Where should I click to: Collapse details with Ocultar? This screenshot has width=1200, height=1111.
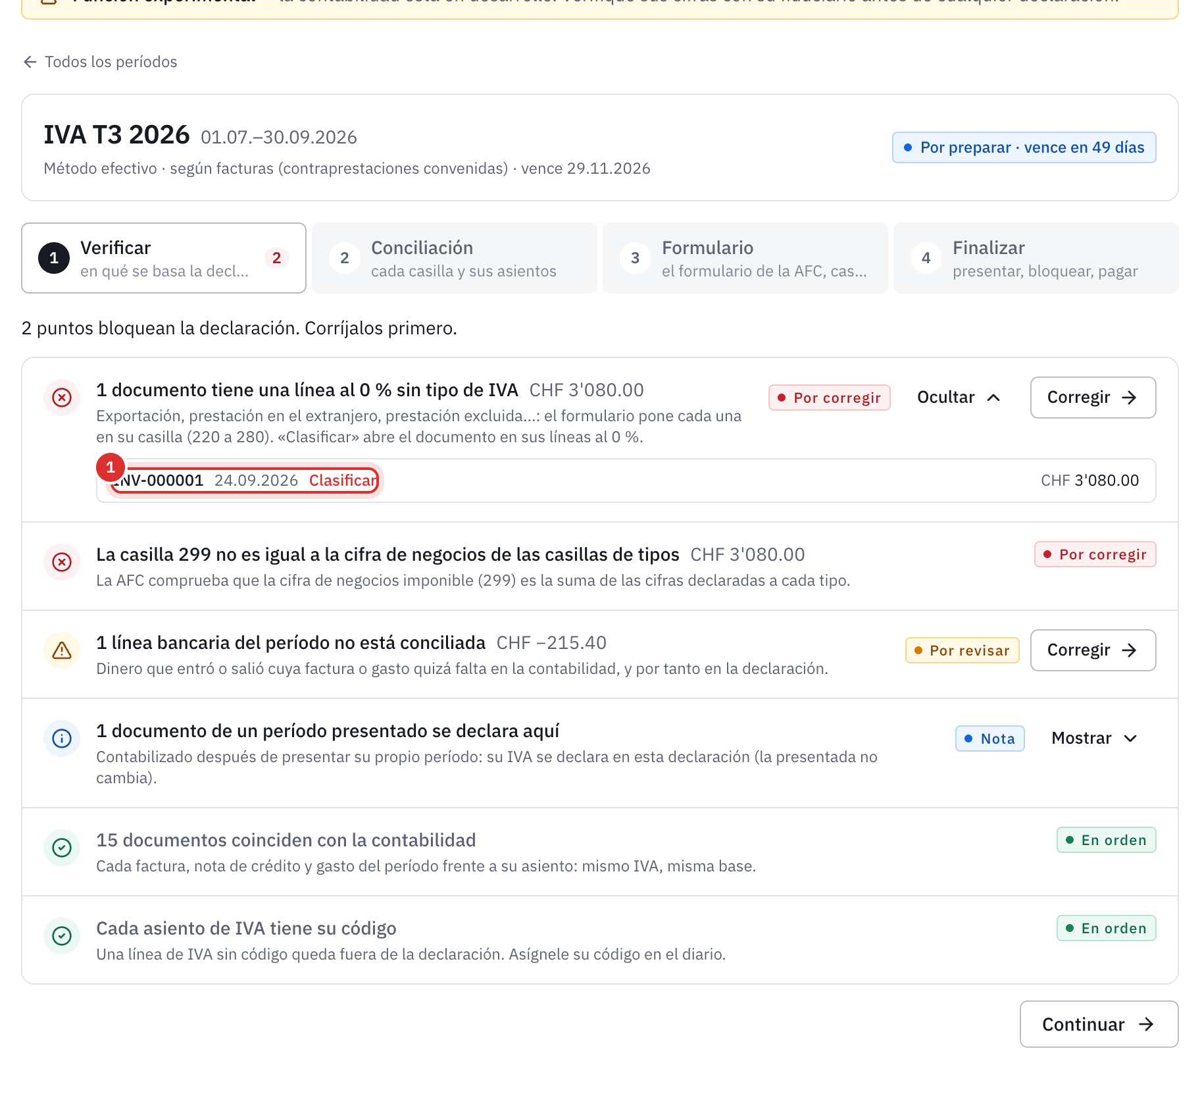(x=959, y=398)
